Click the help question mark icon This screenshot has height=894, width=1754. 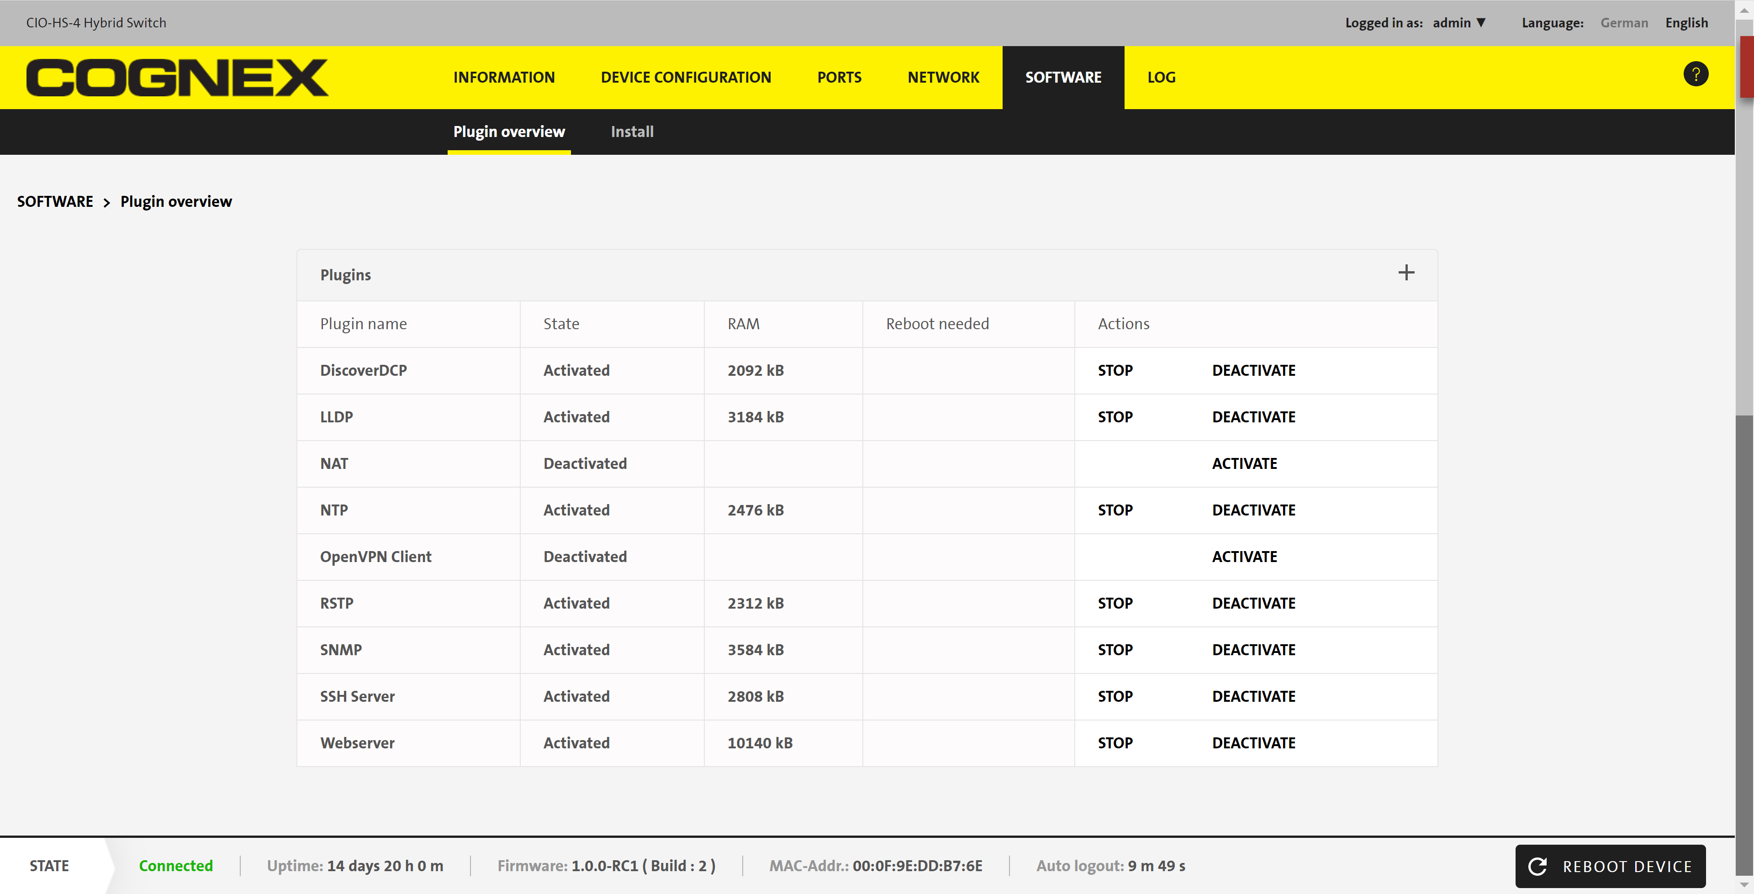tap(1696, 74)
